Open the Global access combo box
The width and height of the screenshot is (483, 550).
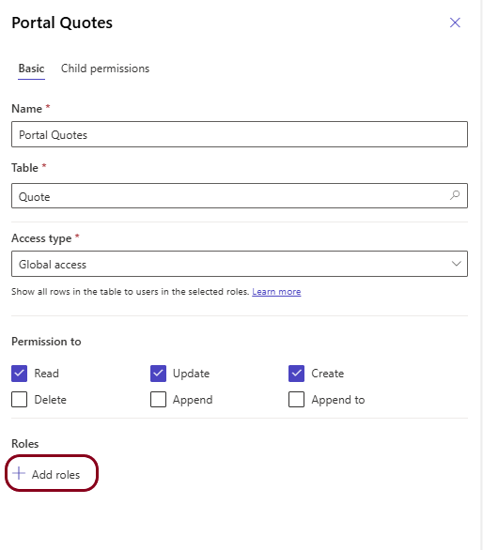point(240,264)
